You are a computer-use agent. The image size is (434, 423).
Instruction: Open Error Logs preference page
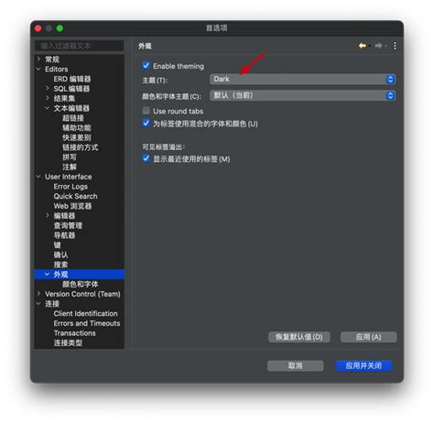pos(71,187)
